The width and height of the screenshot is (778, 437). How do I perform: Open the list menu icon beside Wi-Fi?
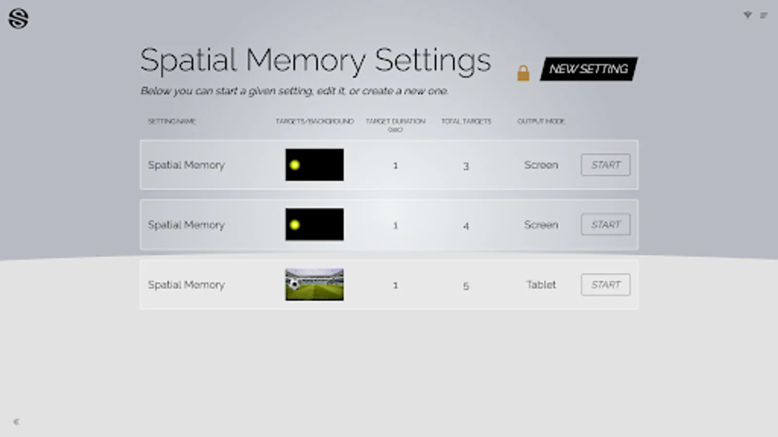coord(764,16)
